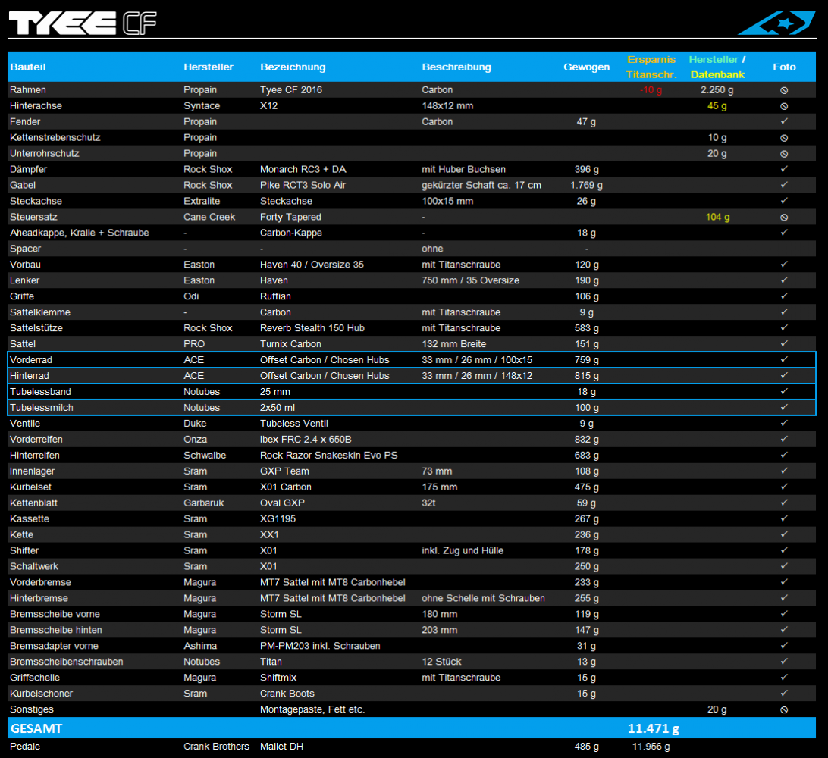Image resolution: width=828 pixels, height=758 pixels.
Task: Select the Pike RCT3 Solo Air cell
Action: point(303,185)
